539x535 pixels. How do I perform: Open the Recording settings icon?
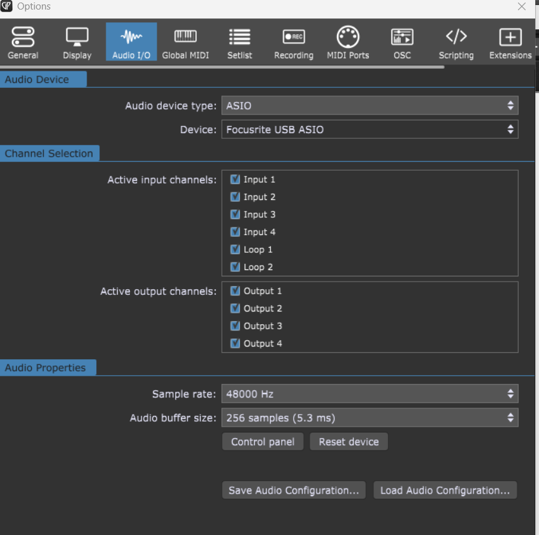pyautogui.click(x=294, y=37)
